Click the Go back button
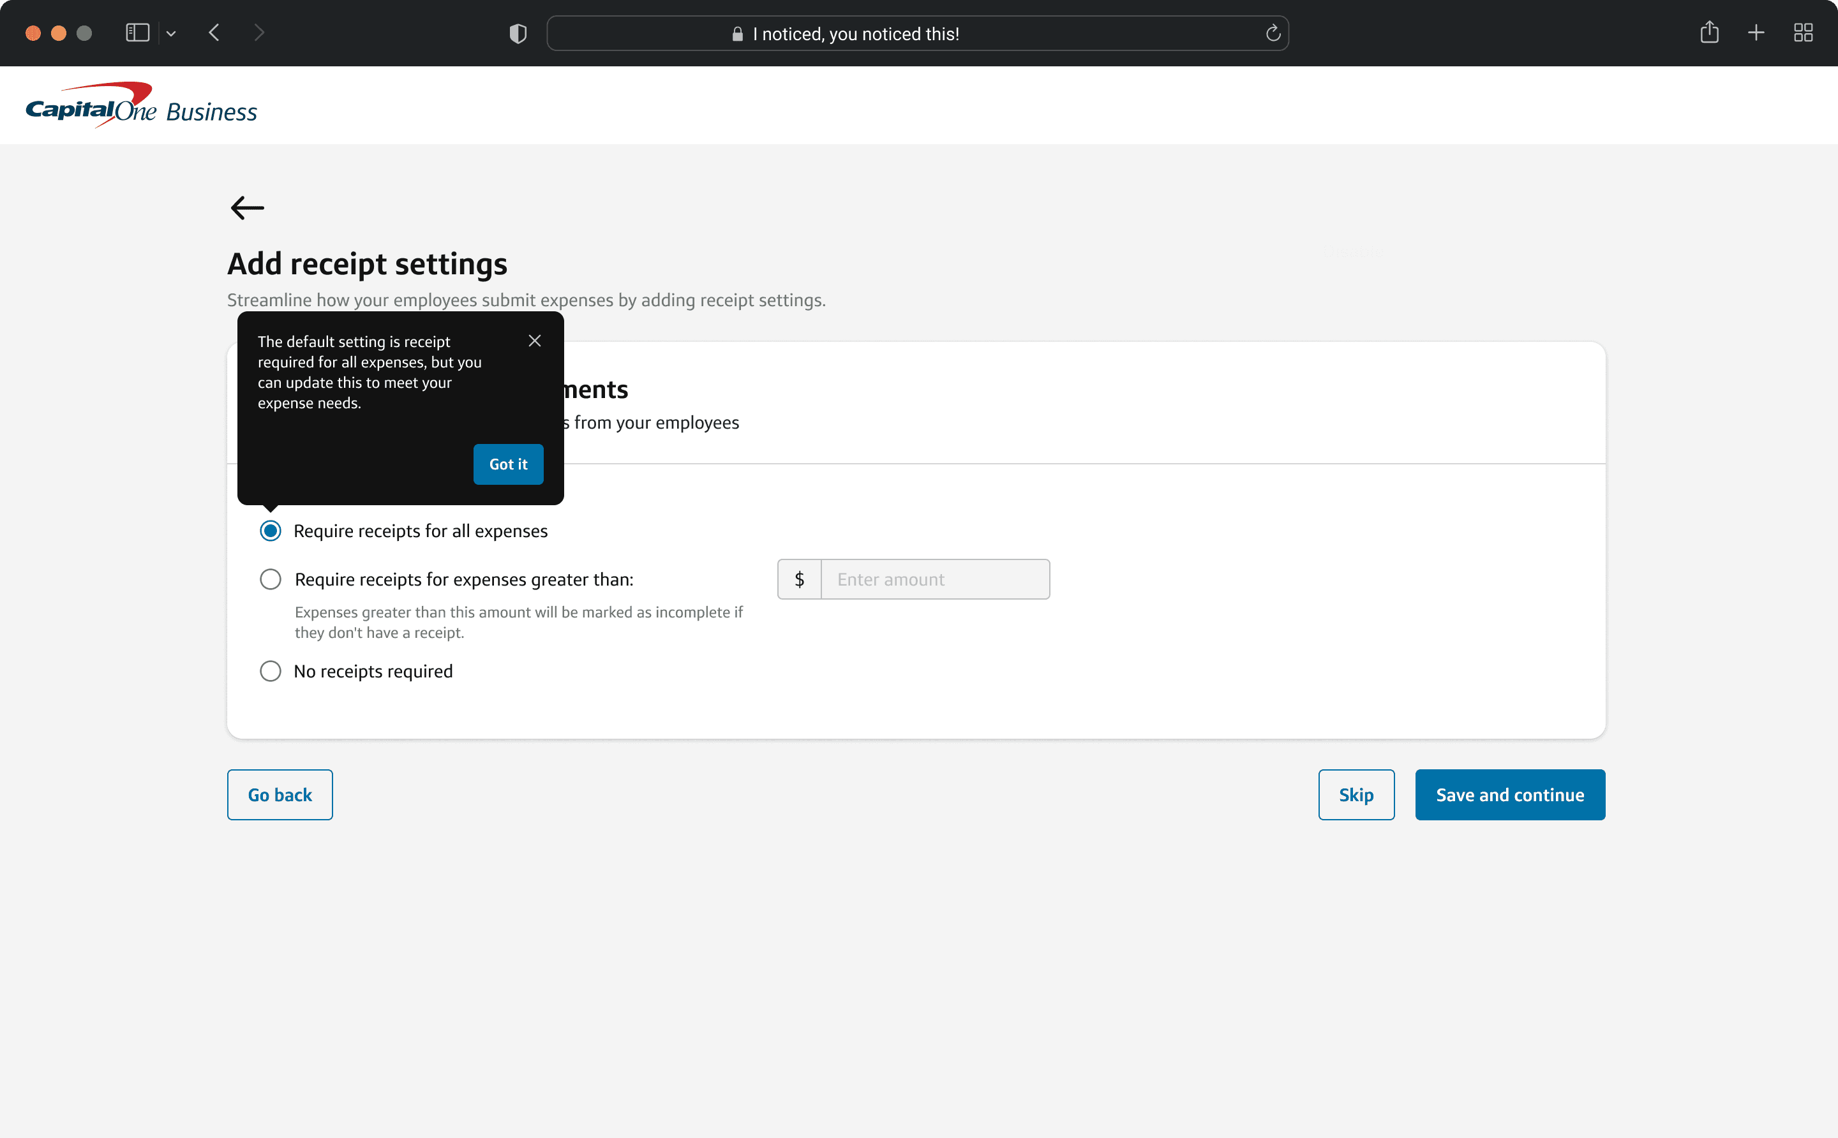The image size is (1838, 1138). (x=280, y=795)
